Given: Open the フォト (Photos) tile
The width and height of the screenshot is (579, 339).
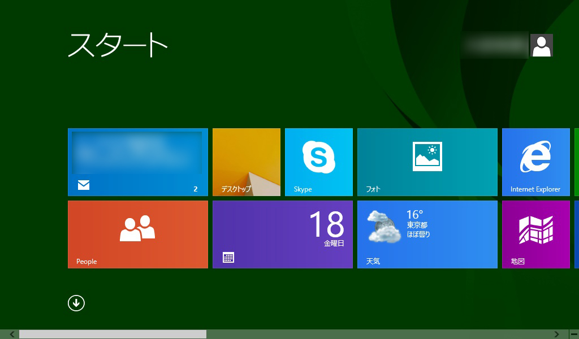Looking at the screenshot, I should click(x=427, y=162).
